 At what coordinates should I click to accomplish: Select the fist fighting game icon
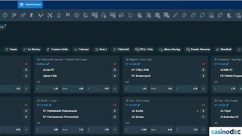(x=139, y=15)
